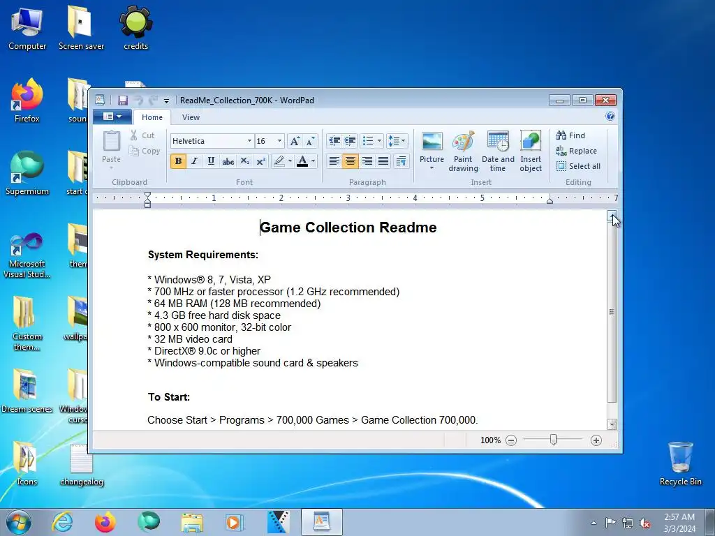This screenshot has width=715, height=536.
Task: Click the right indent marker on ruler
Action: (x=550, y=200)
